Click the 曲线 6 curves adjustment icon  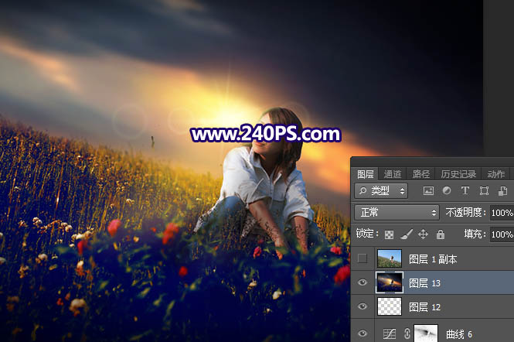(x=390, y=334)
